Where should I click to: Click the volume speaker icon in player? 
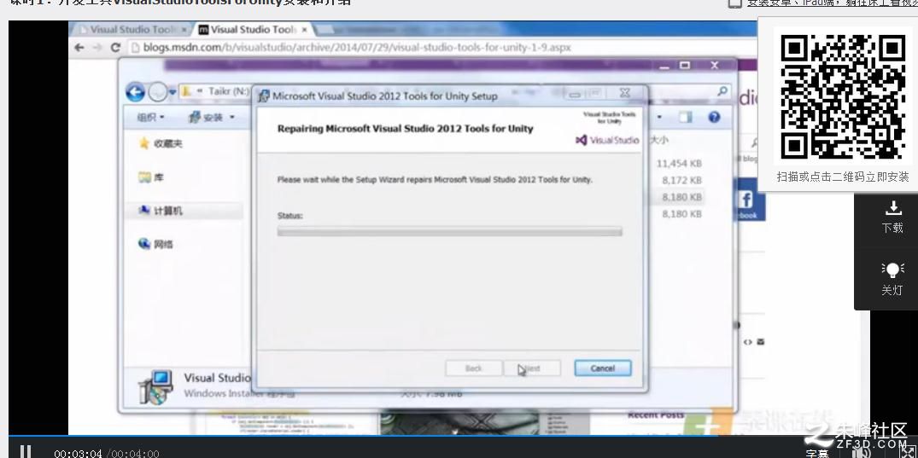point(862,451)
